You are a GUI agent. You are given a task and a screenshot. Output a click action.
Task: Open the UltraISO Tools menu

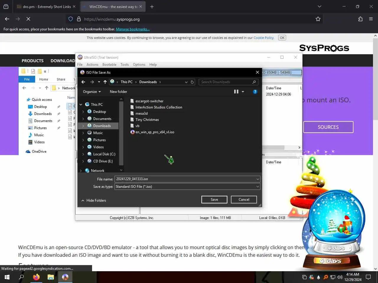125,65
